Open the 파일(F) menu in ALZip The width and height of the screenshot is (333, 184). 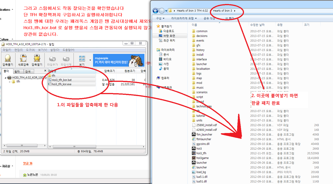tap(7, 50)
